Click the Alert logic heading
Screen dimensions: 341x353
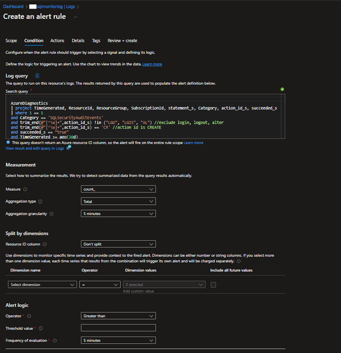pyautogui.click(x=17, y=305)
